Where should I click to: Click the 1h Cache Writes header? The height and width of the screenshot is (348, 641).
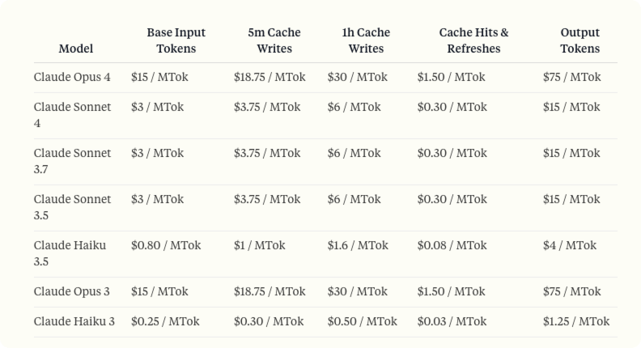[366, 40]
